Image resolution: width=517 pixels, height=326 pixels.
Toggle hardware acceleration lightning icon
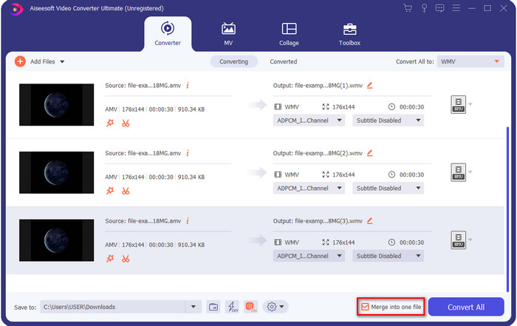pyautogui.click(x=232, y=307)
